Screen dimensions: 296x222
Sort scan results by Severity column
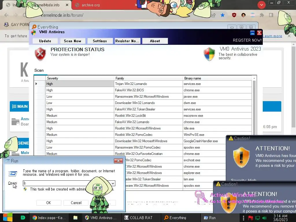(80, 78)
